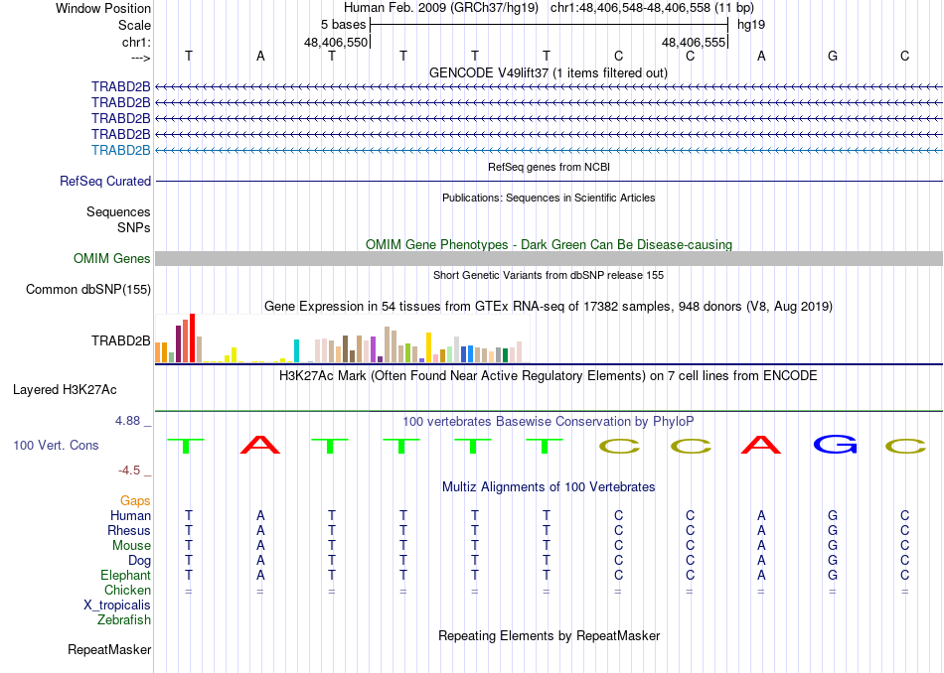
Task: Click the RepeatMasker track label
Action: 109,649
